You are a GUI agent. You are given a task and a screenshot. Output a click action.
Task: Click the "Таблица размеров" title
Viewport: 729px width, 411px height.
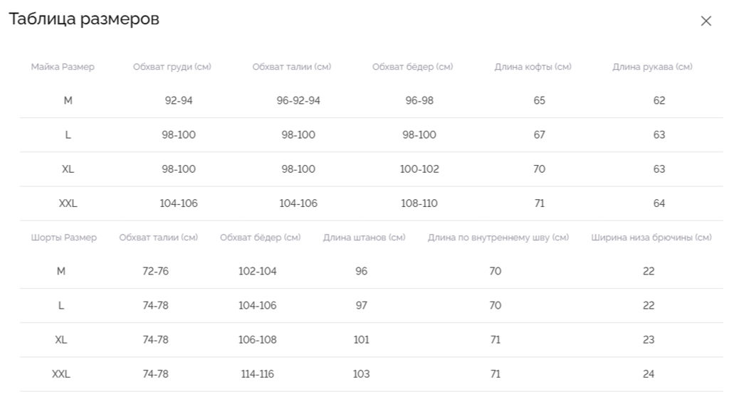point(84,19)
